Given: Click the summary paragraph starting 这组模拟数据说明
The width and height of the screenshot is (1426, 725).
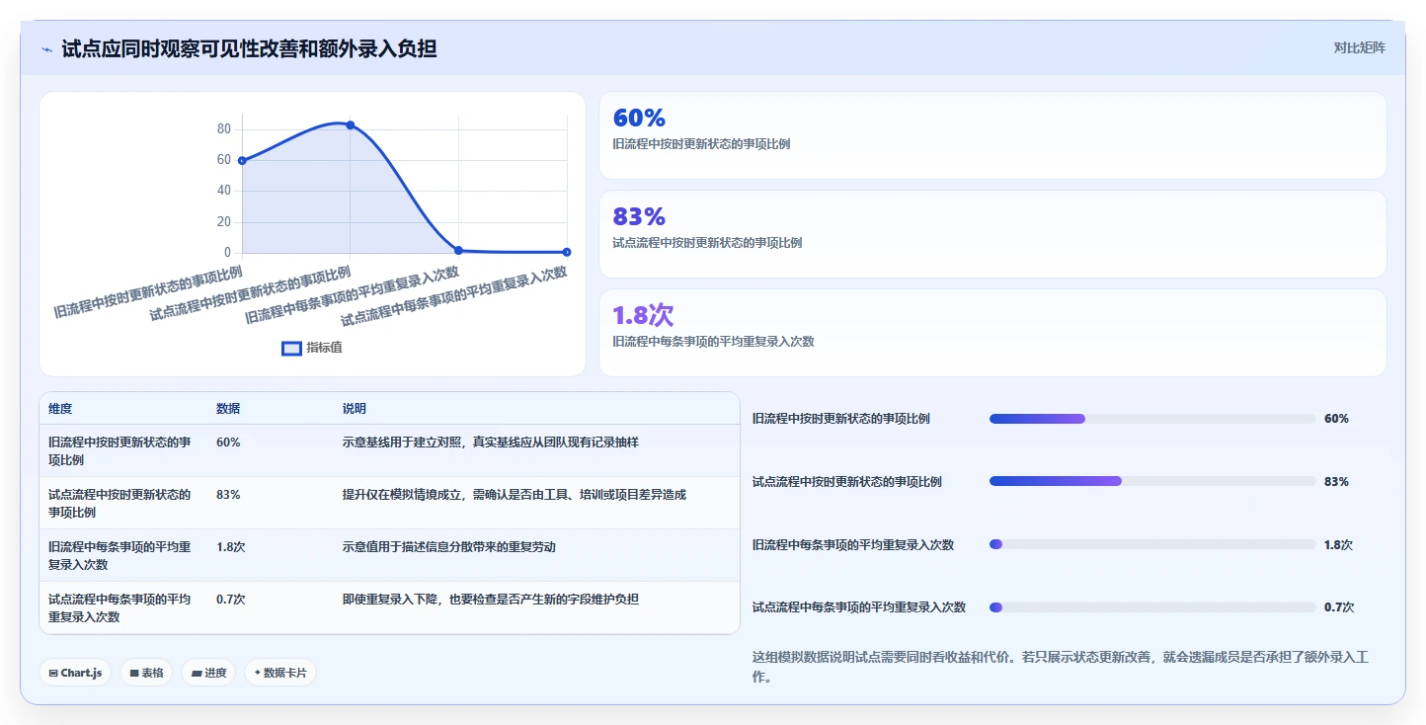Looking at the screenshot, I should tap(1062, 667).
